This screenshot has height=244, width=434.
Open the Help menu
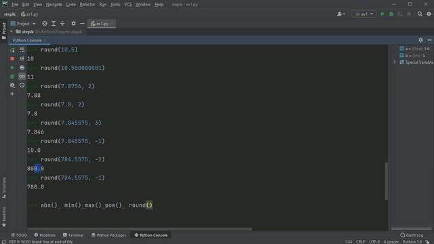(x=159, y=5)
